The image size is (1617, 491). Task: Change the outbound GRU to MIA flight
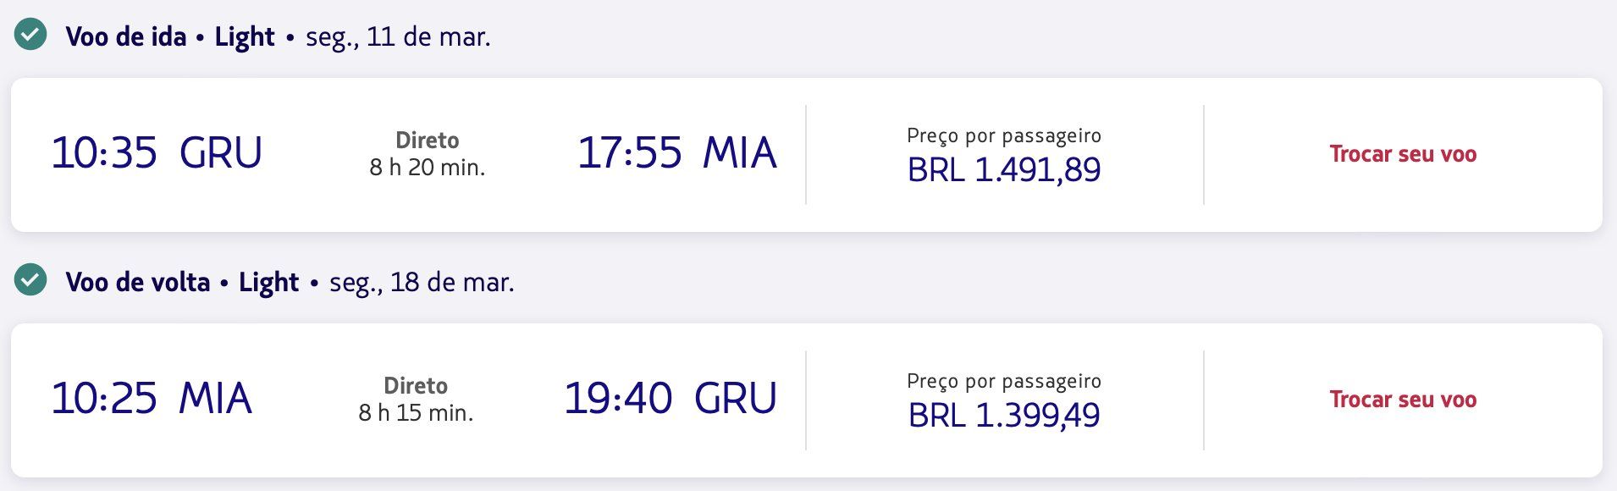click(x=1402, y=154)
